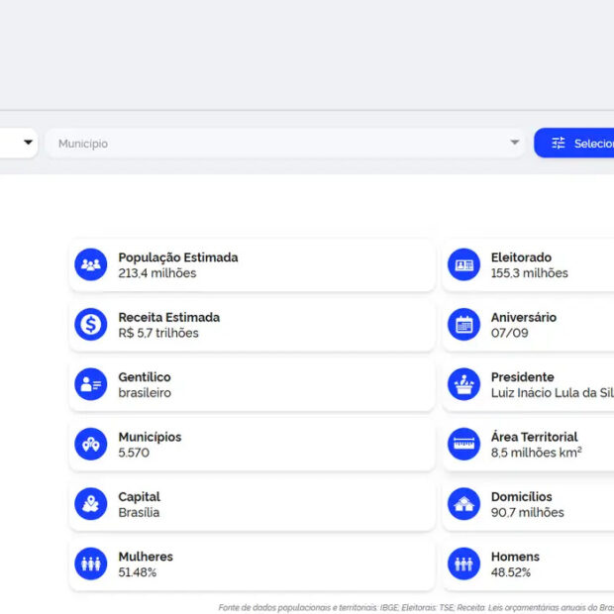Click the Eleitorado voter ID icon
The width and height of the screenshot is (614, 614).
[x=463, y=264]
